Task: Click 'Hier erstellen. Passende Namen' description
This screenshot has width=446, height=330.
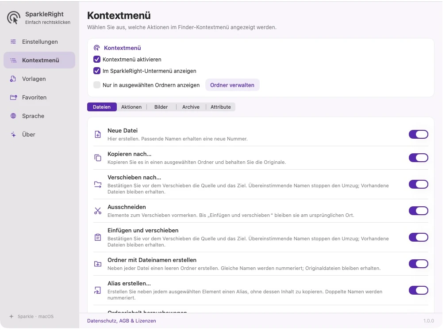Action: pyautogui.click(x=177, y=139)
